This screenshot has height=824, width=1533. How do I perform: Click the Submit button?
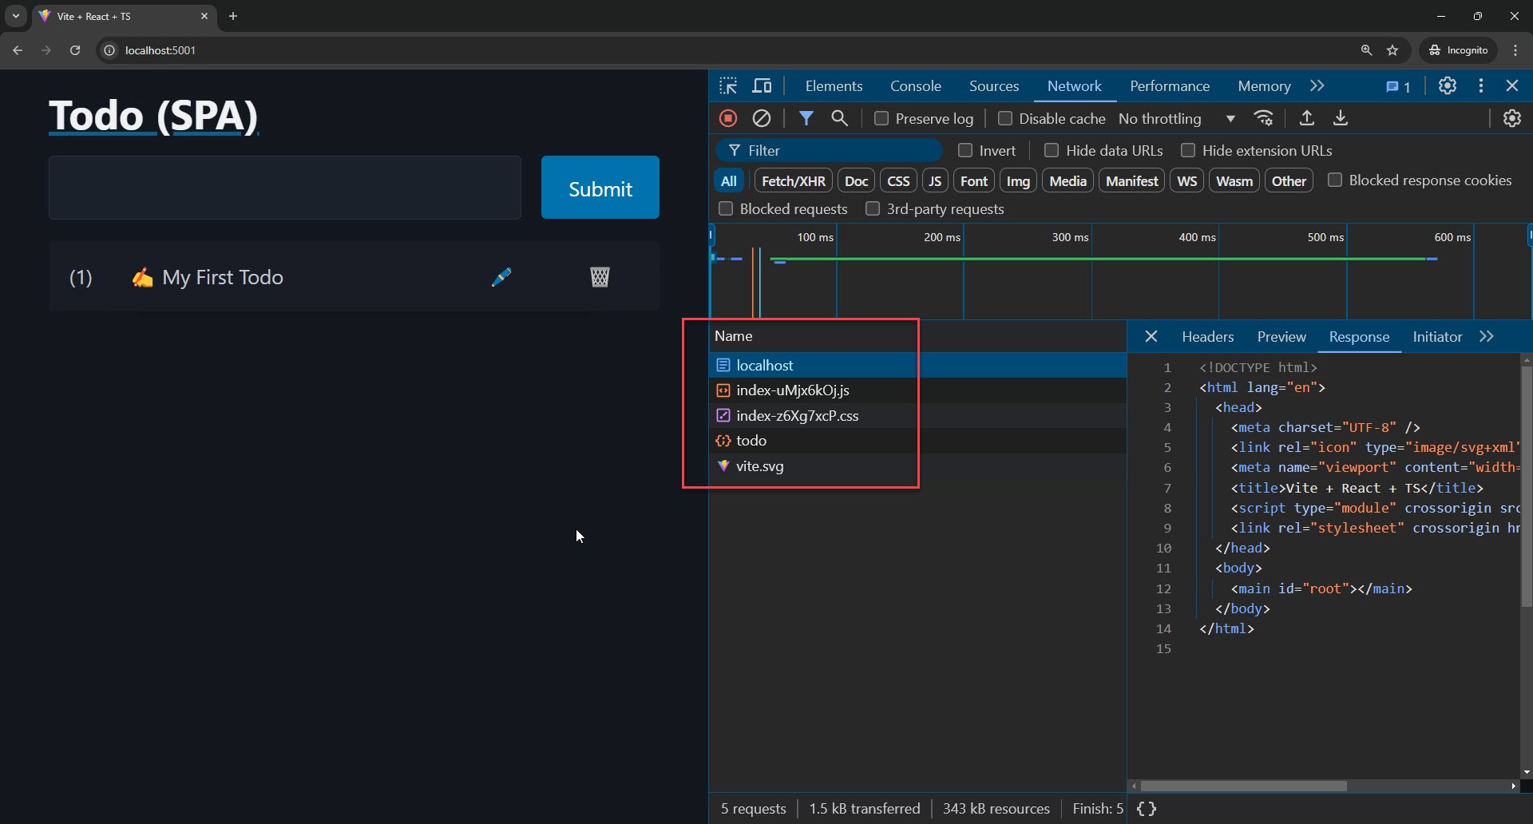pyautogui.click(x=600, y=188)
